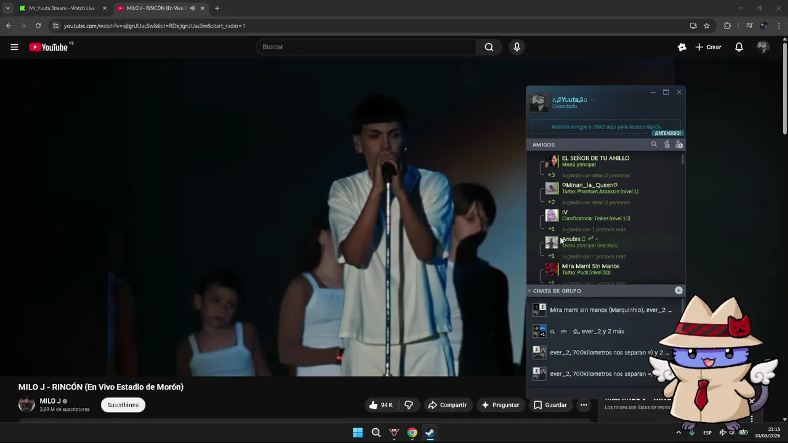Close the MILO J tab
Viewport: 788px width, 443px height.
point(202,8)
